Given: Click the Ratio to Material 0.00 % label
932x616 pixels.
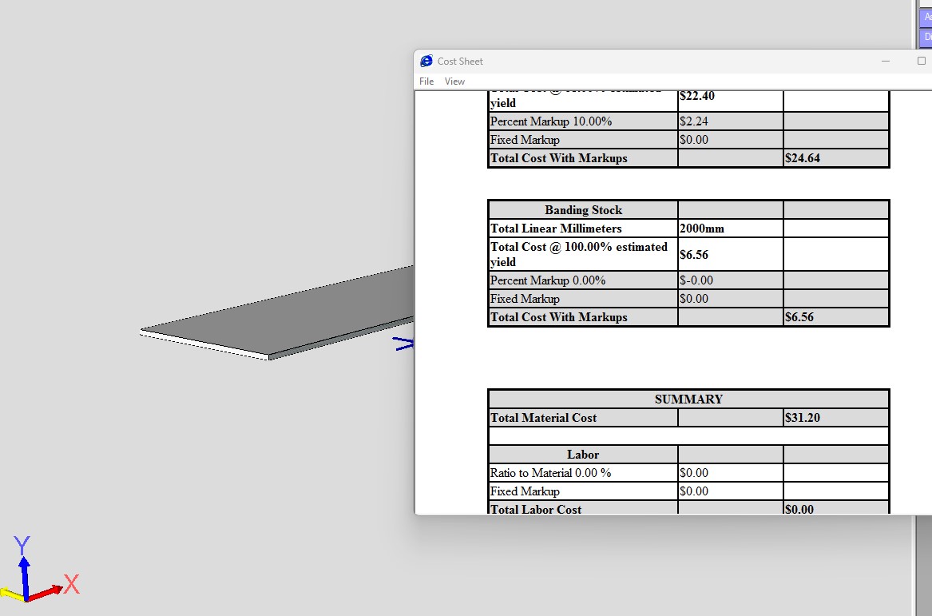Looking at the screenshot, I should point(550,473).
